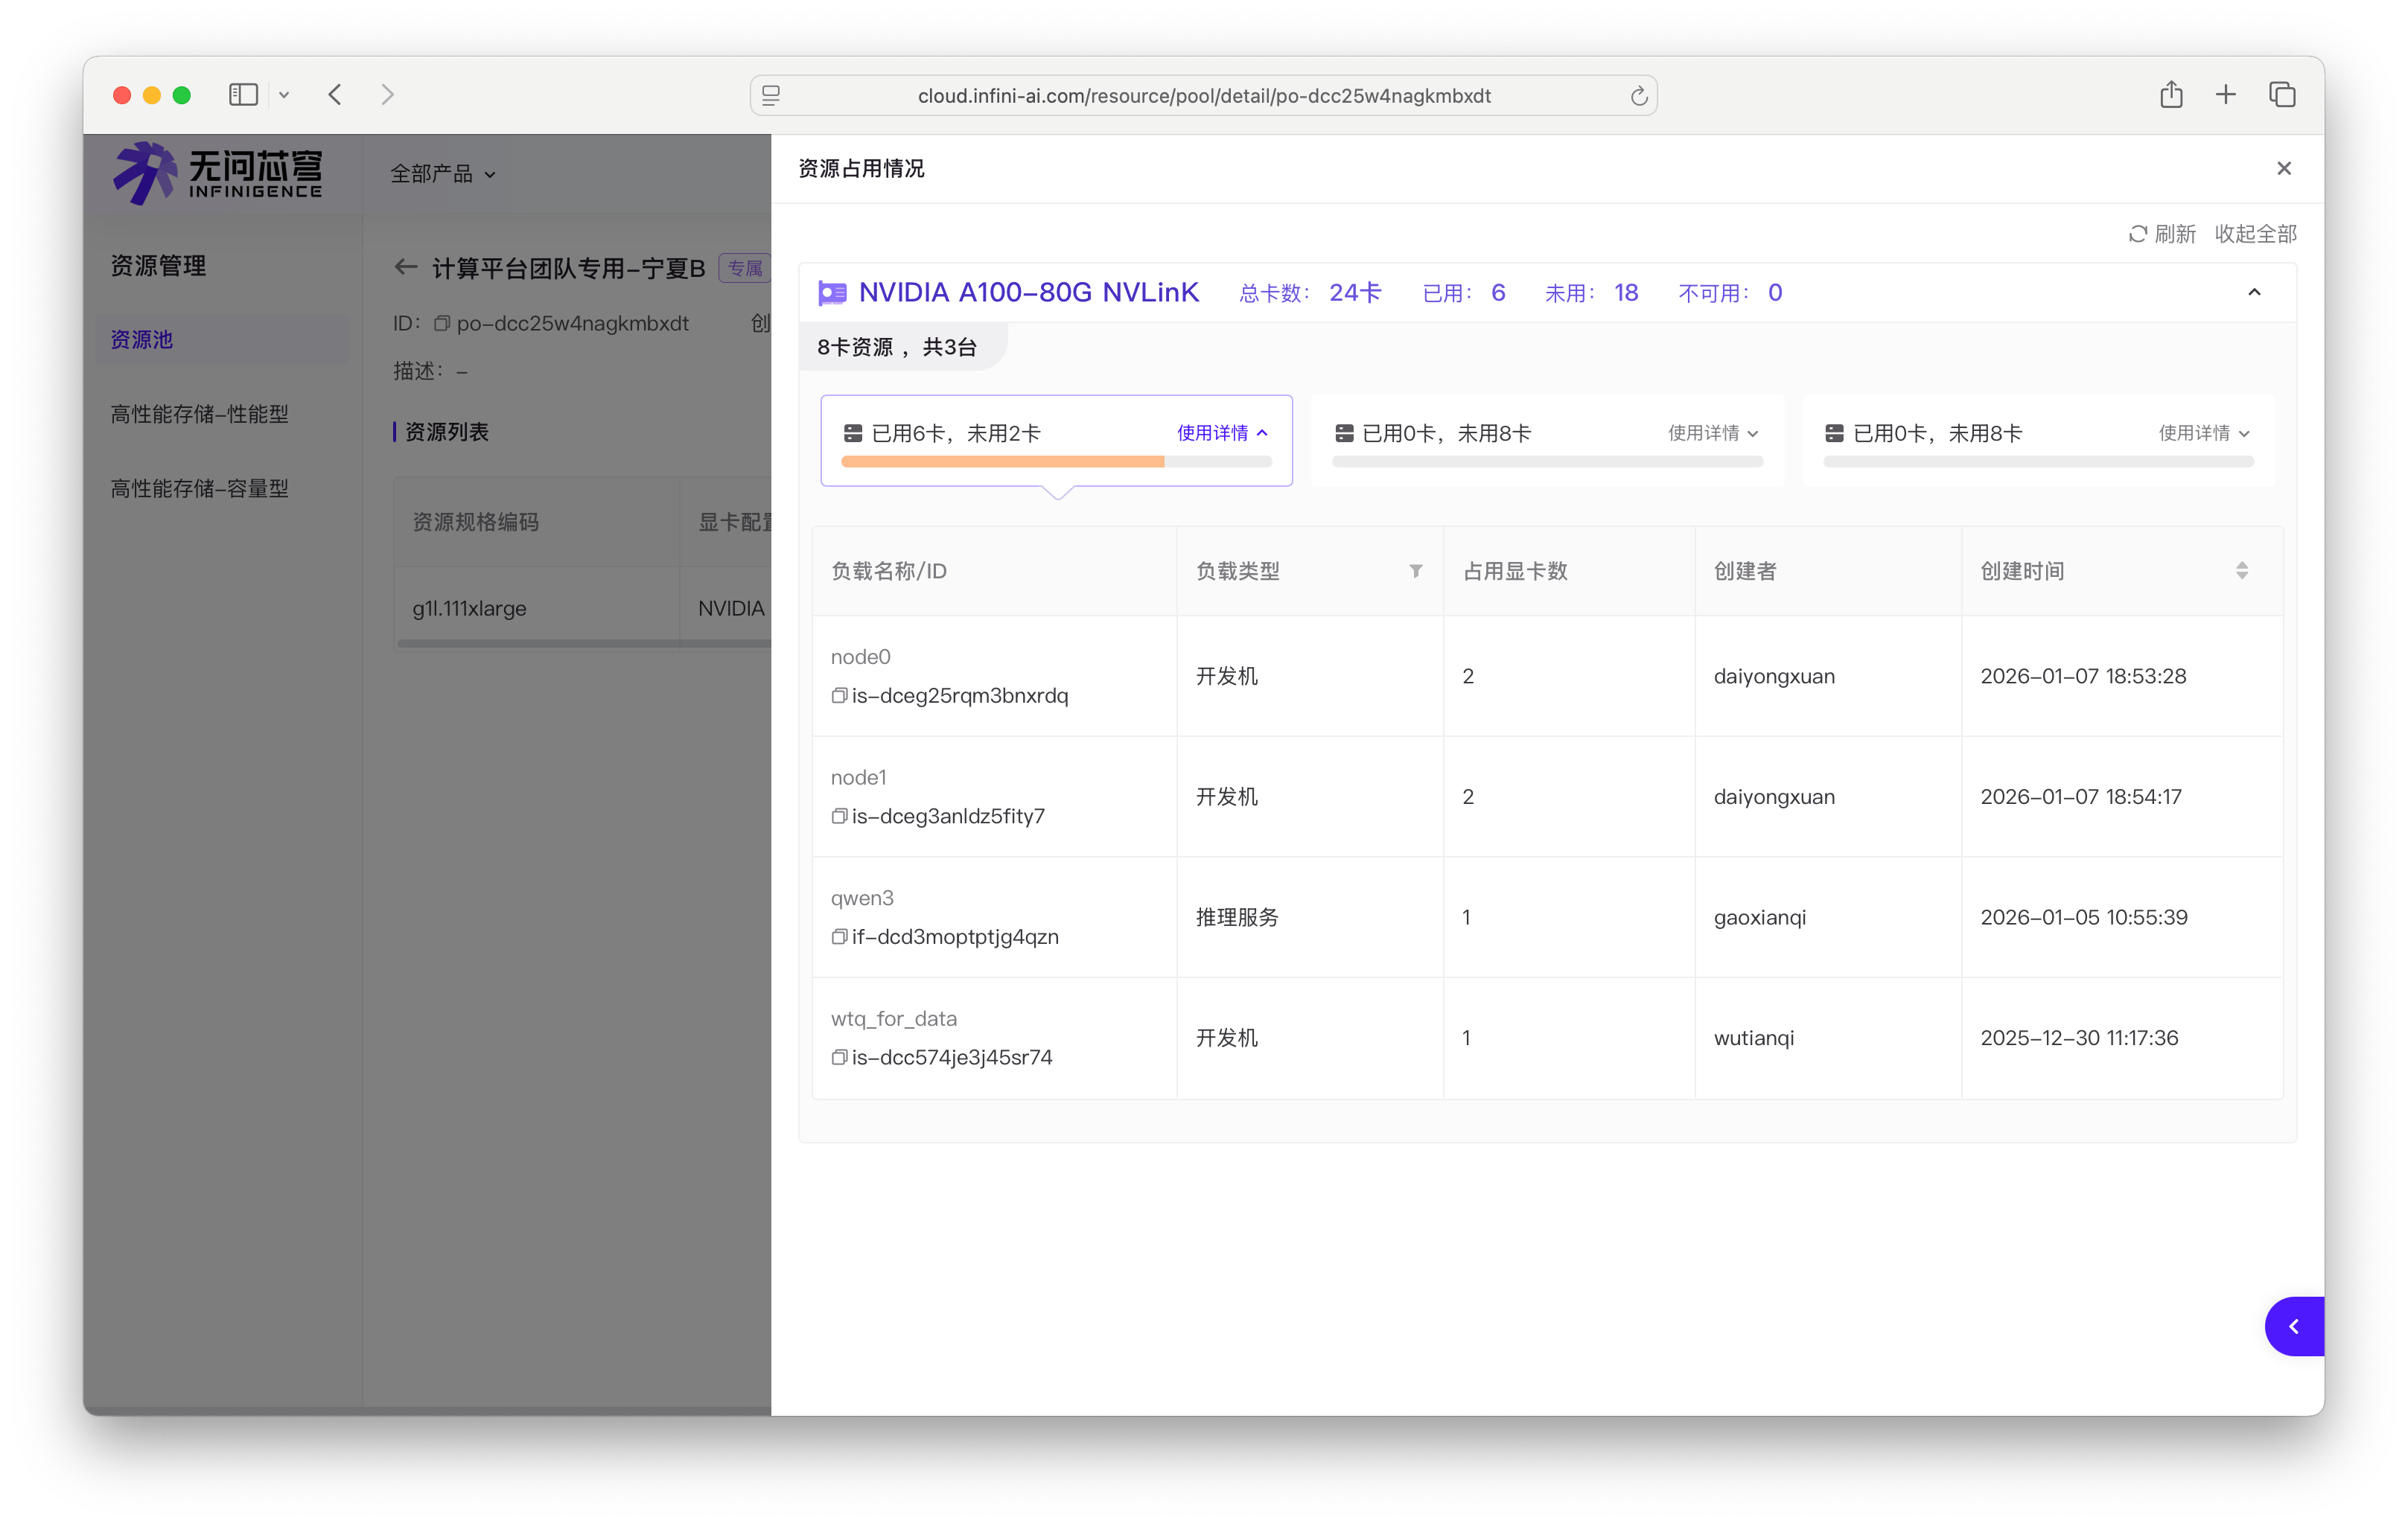Copy the qwen3 service ID icon
Viewport: 2408px width, 1526px height.
click(839, 936)
